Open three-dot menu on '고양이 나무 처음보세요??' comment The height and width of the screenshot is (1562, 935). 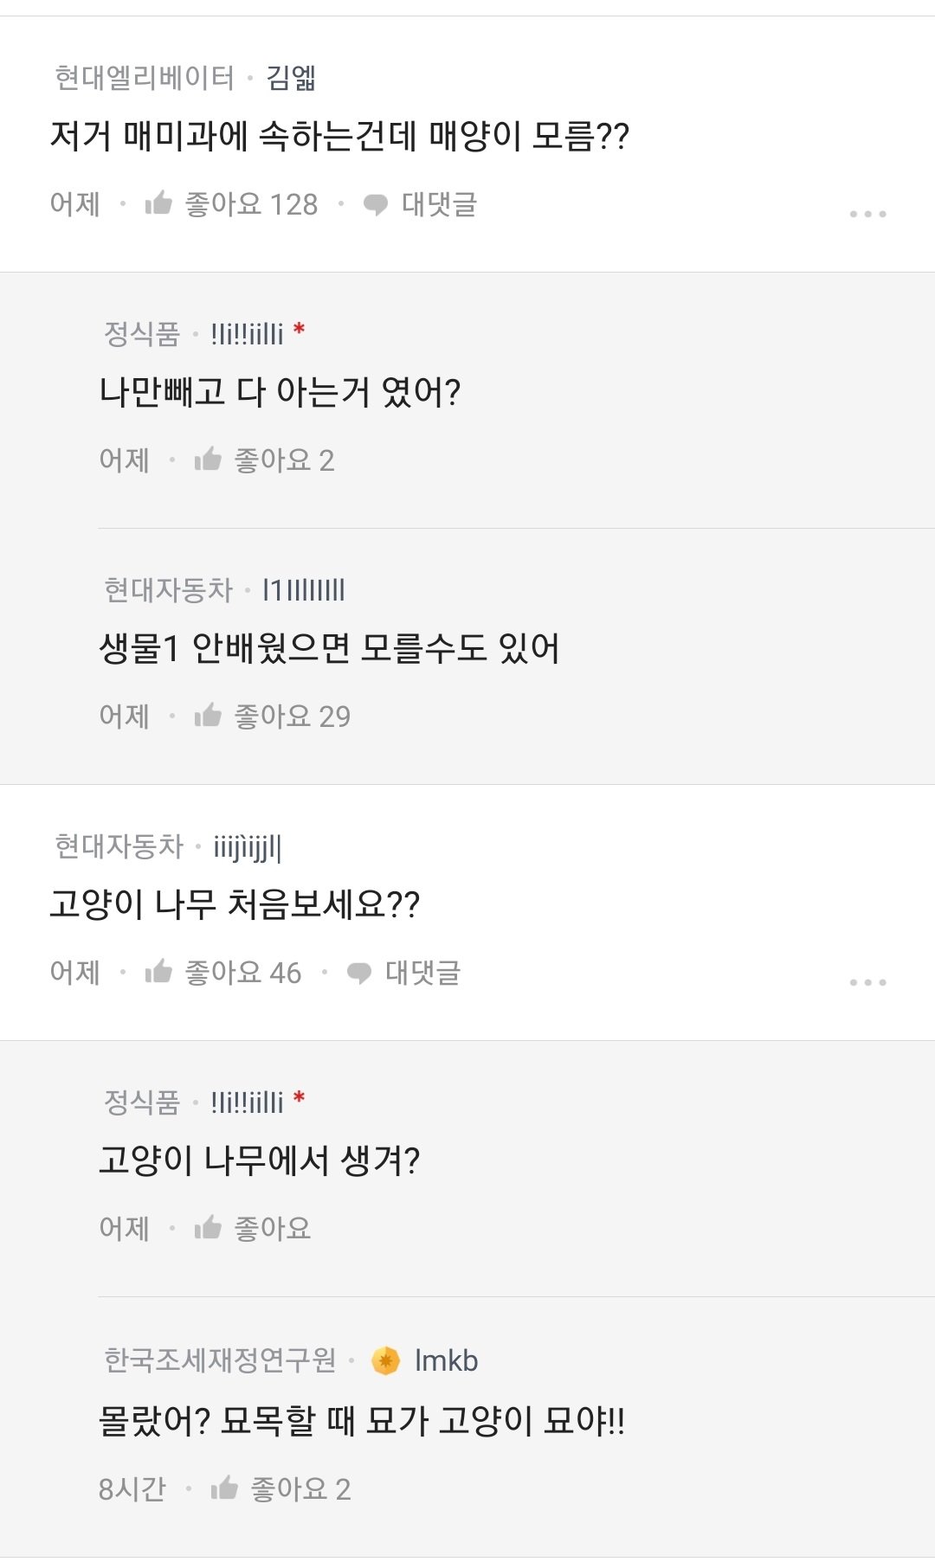click(x=867, y=982)
